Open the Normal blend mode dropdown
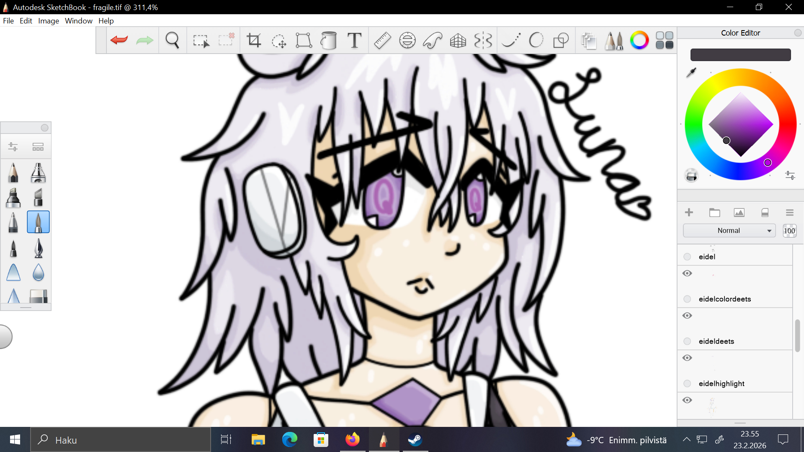Image resolution: width=804 pixels, height=452 pixels. tap(729, 231)
